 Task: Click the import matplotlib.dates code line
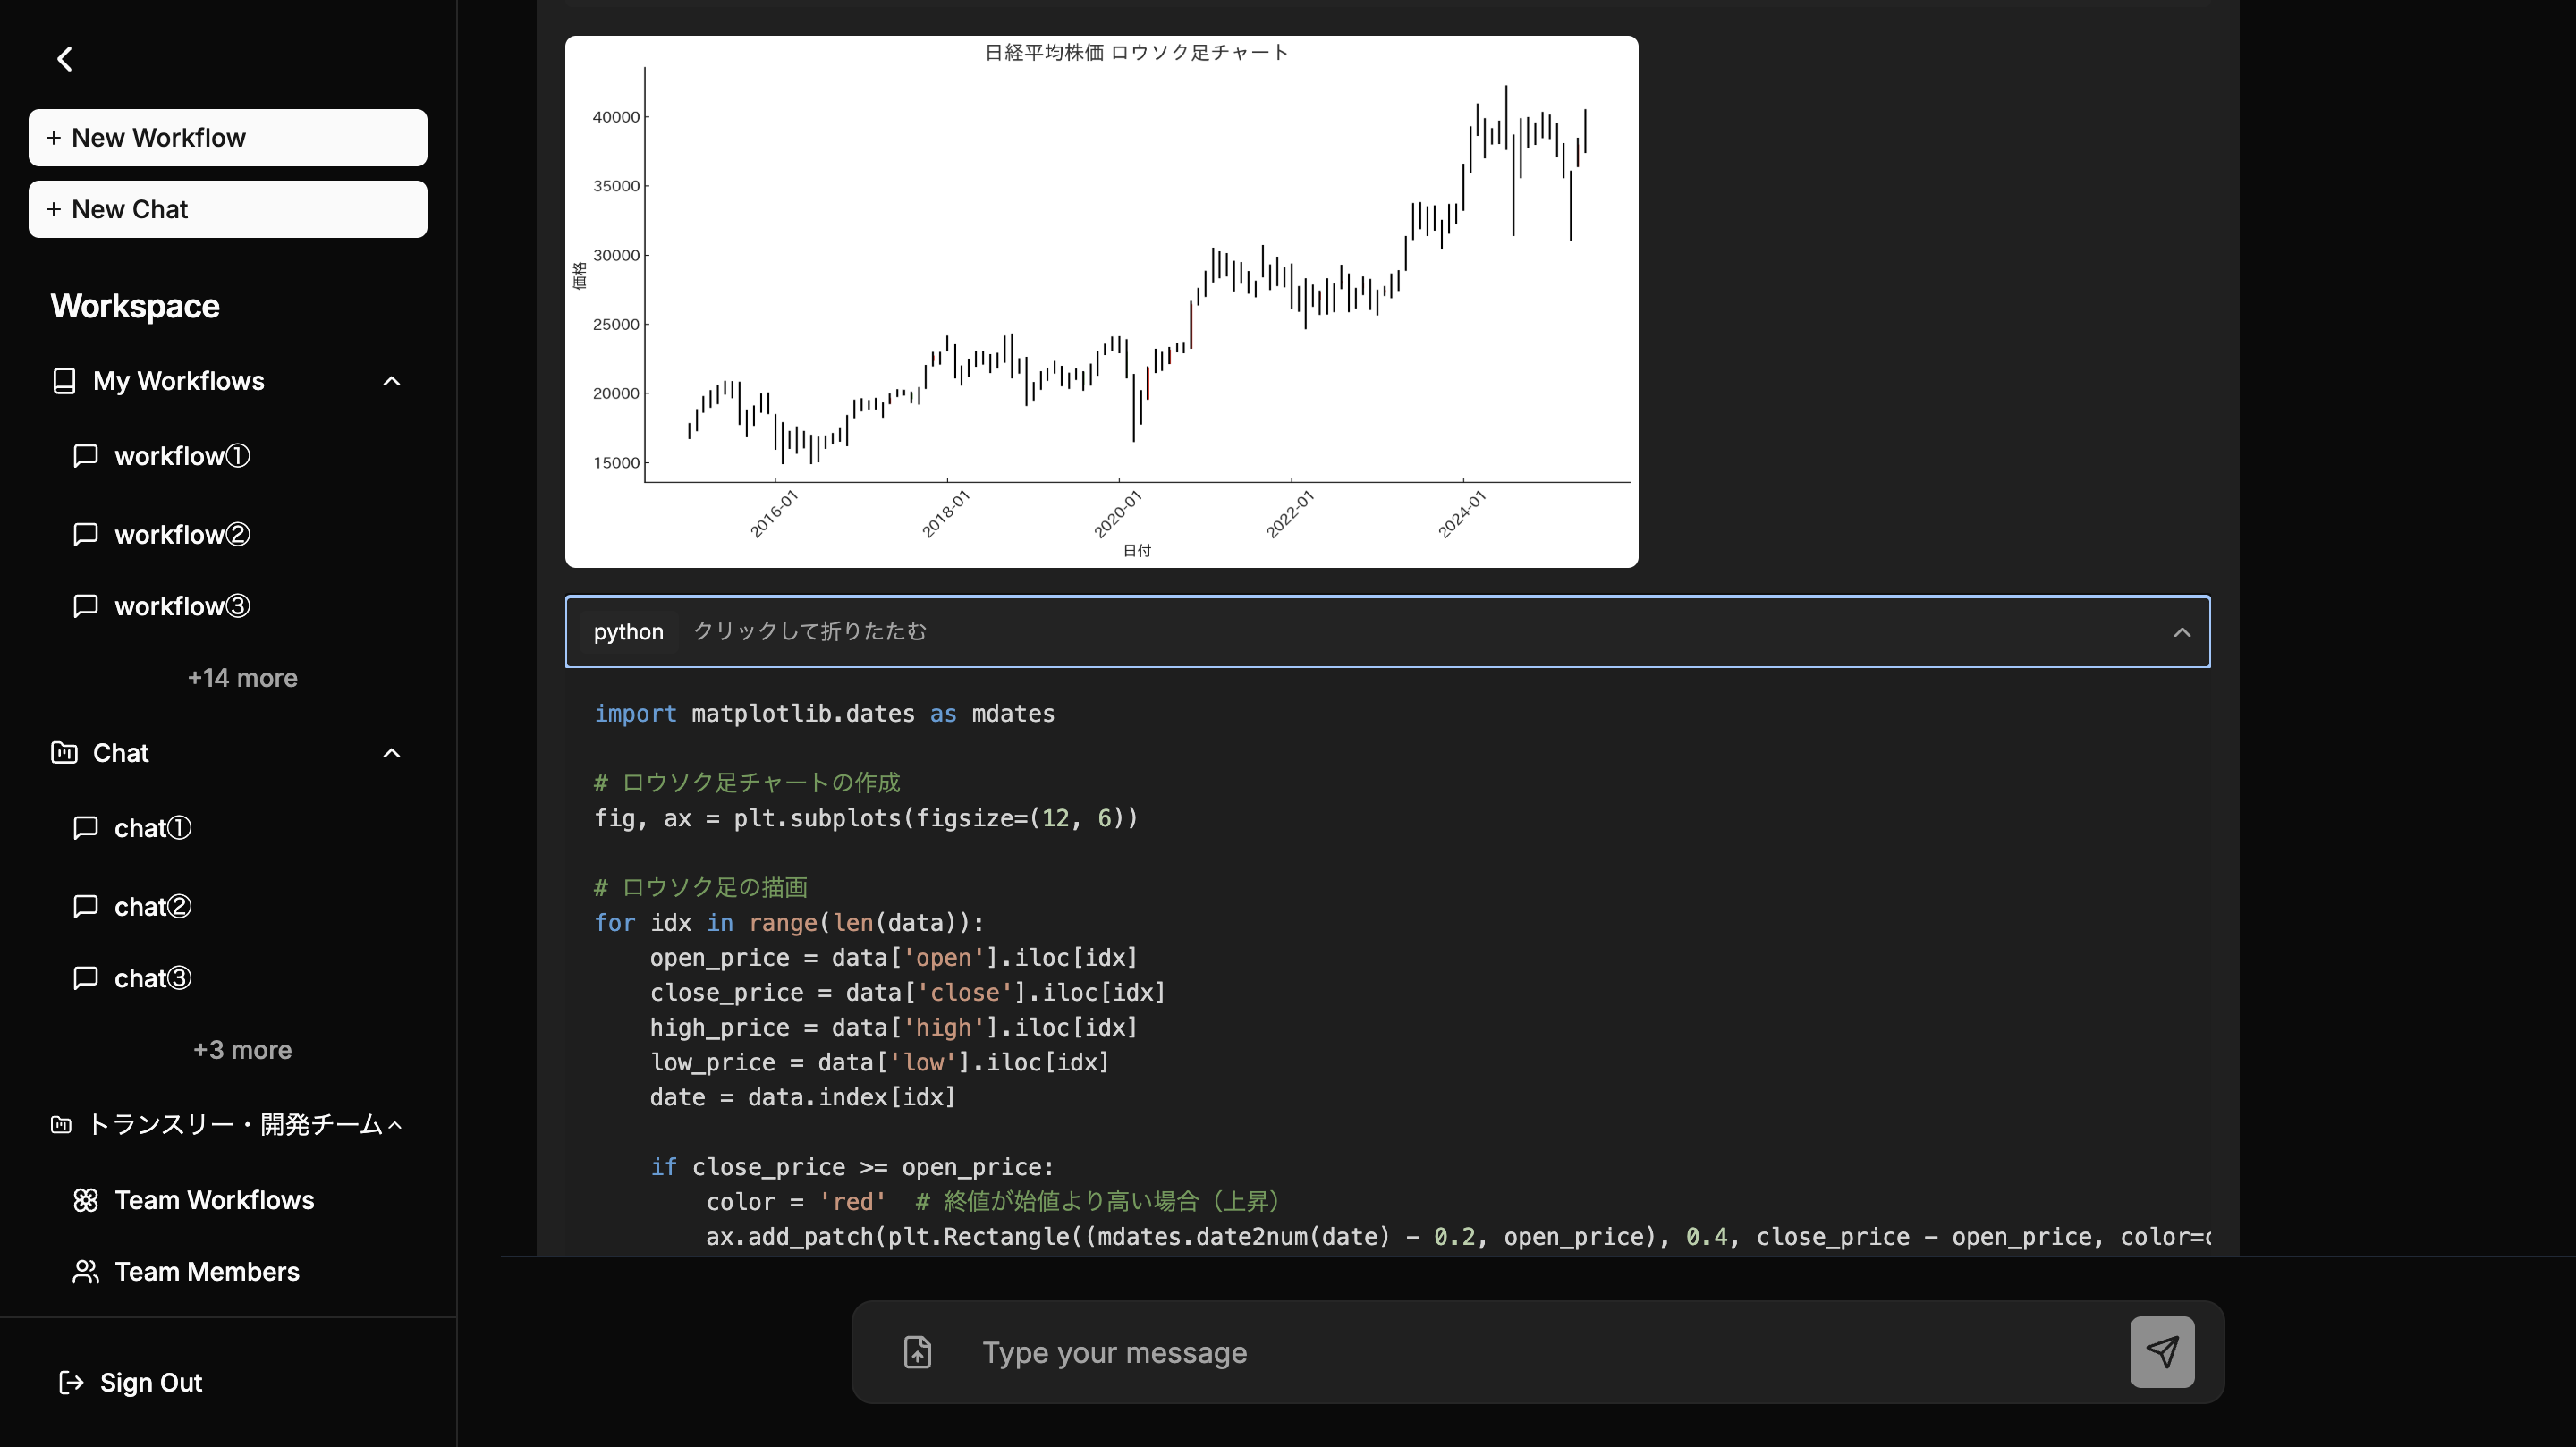point(825,714)
